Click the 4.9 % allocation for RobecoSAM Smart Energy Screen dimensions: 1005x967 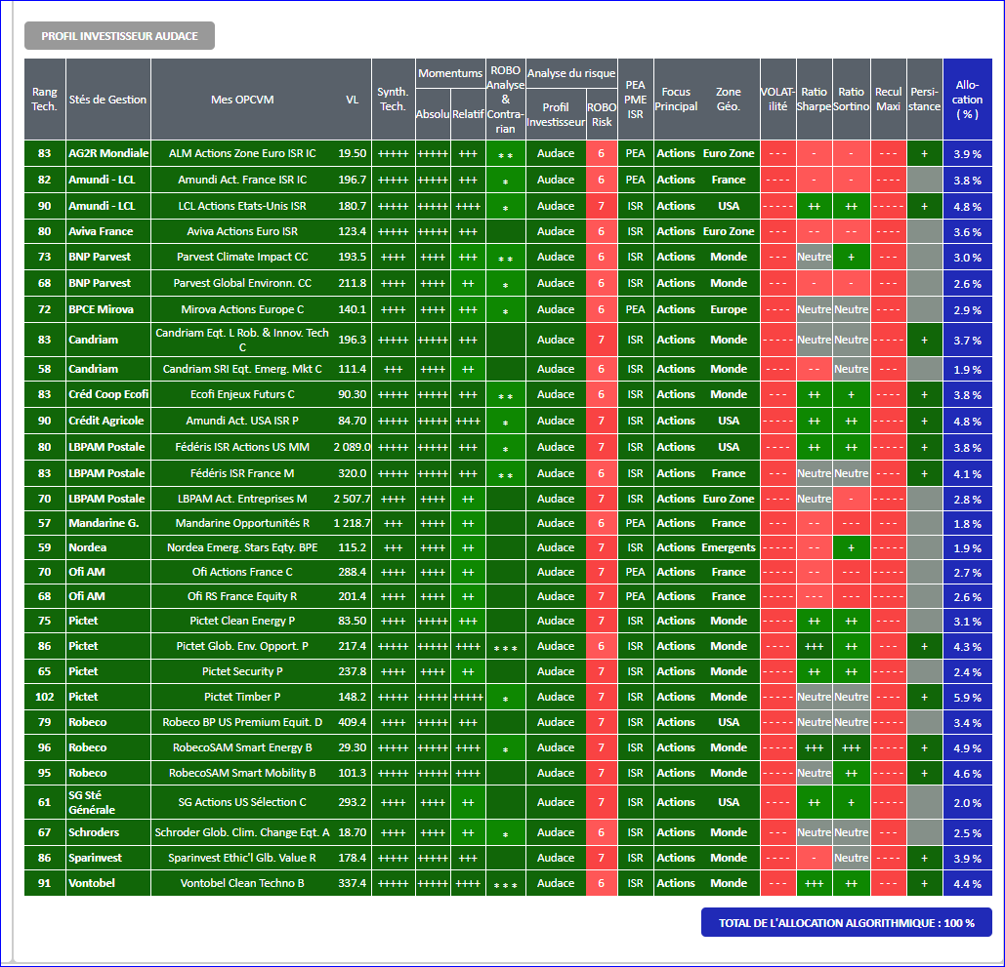(967, 748)
